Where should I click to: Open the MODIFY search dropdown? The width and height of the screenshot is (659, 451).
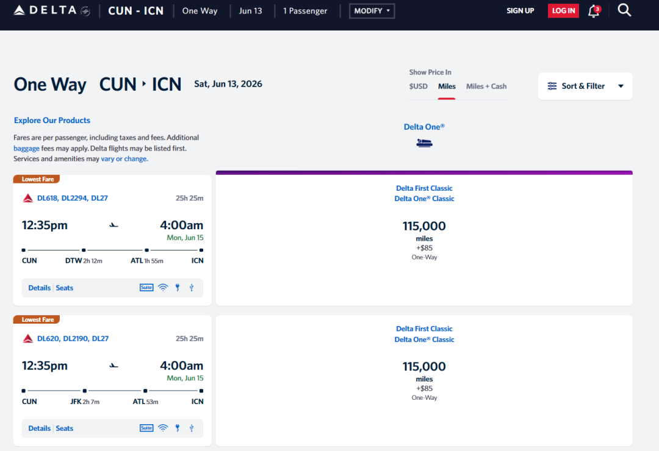coord(372,11)
